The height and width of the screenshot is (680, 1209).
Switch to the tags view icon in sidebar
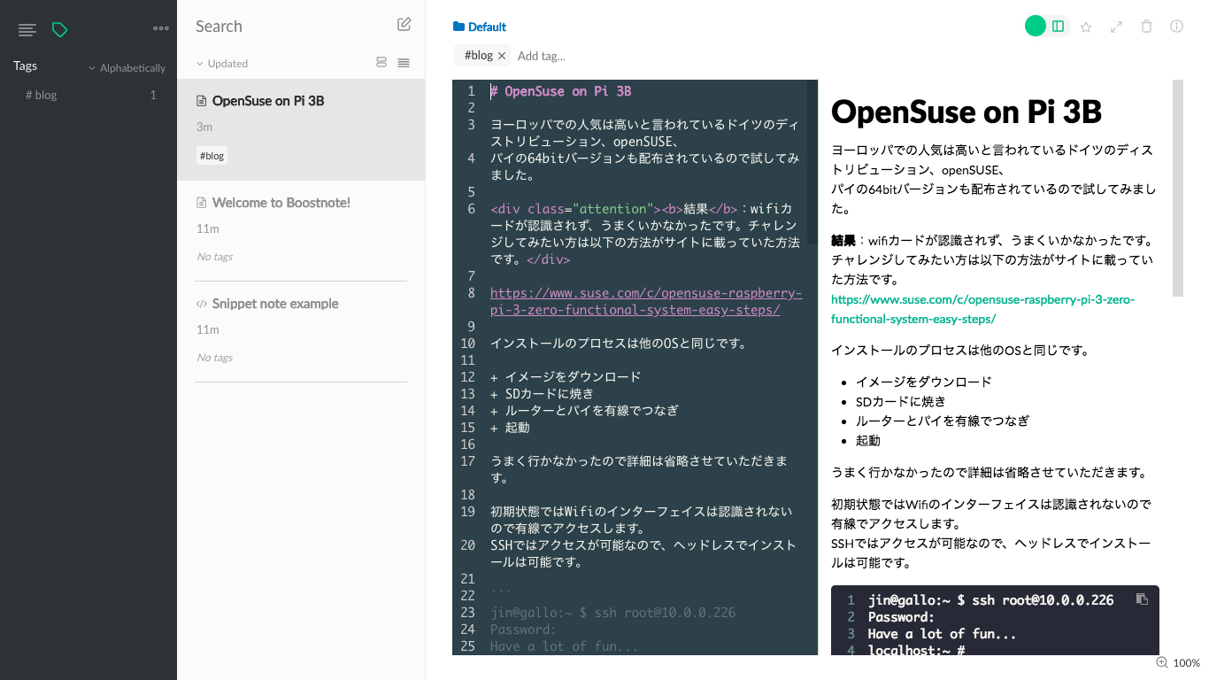point(59,30)
